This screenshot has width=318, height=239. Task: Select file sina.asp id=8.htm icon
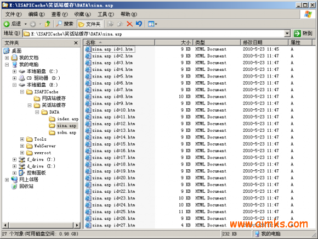pyautogui.click(x=88, y=97)
